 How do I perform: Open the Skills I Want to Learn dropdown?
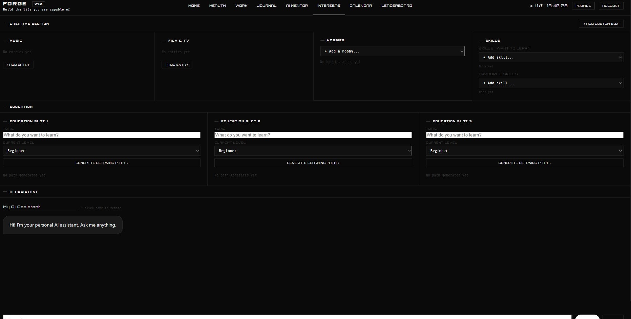[x=551, y=57]
